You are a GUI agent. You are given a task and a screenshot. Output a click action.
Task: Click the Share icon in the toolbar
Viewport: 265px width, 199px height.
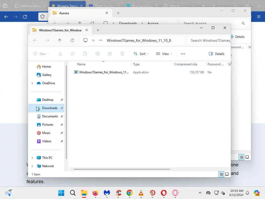(x=110, y=54)
